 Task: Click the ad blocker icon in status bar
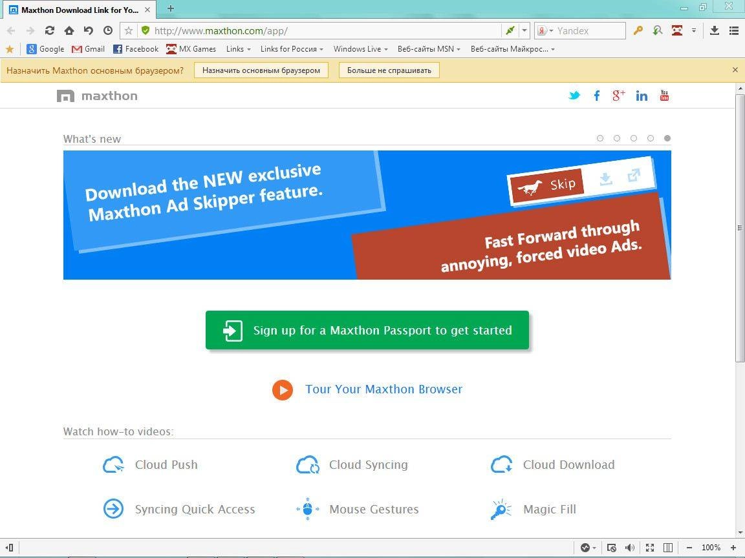tap(612, 548)
